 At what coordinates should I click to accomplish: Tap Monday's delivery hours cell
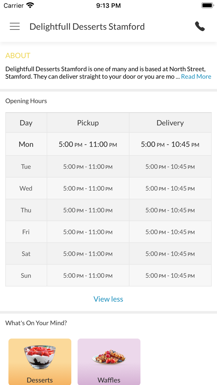tap(170, 144)
